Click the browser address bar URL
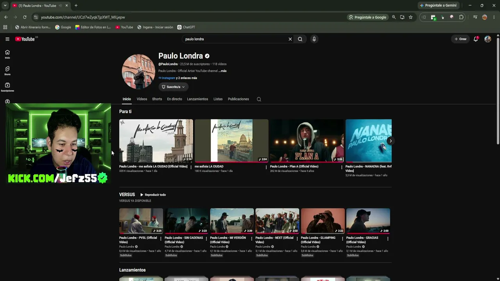500x281 pixels. coord(83,17)
